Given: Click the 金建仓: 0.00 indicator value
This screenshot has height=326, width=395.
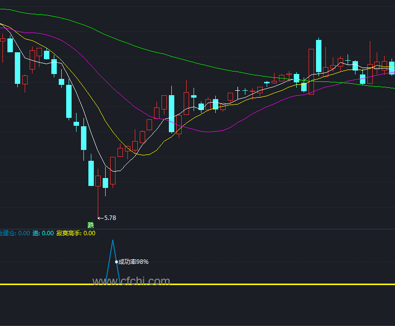Looking at the screenshot, I should tap(15, 233).
